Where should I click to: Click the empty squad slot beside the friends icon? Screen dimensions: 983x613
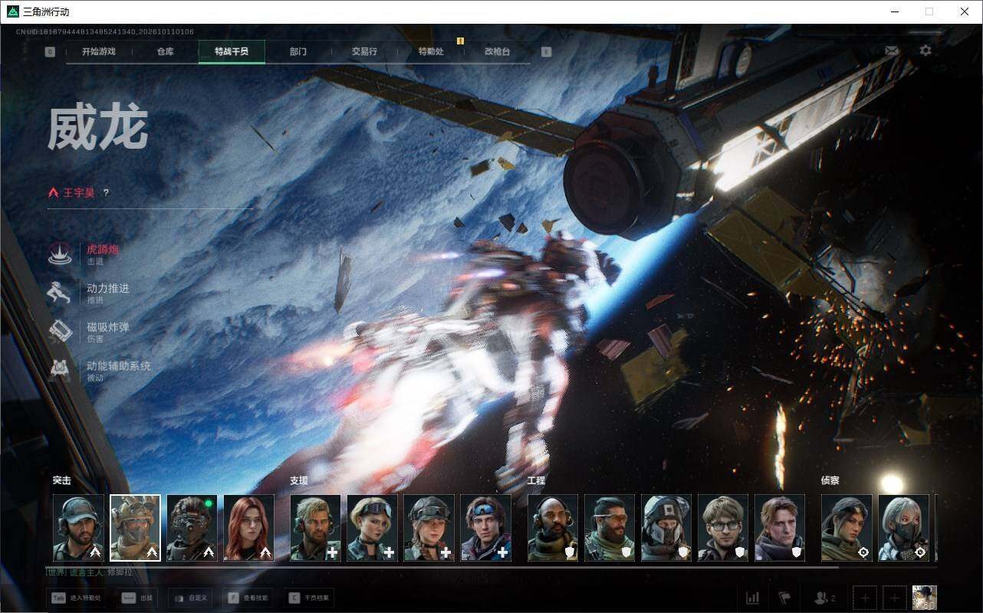pos(865,598)
